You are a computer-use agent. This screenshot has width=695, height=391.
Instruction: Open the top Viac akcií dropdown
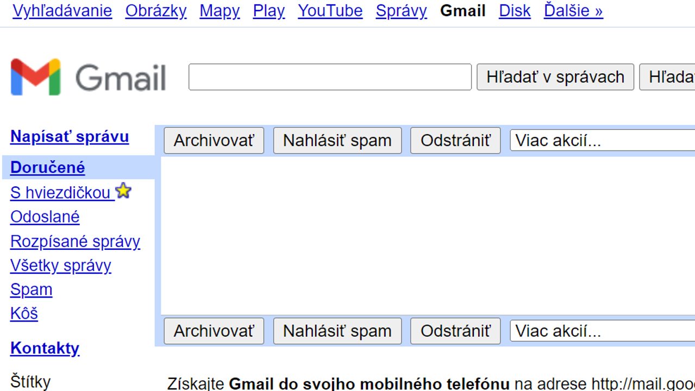point(602,141)
